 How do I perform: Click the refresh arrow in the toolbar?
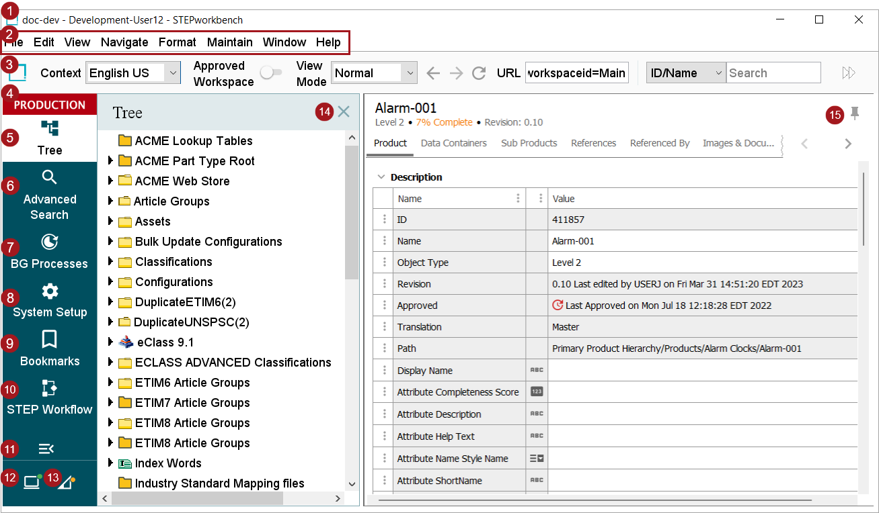coord(479,73)
